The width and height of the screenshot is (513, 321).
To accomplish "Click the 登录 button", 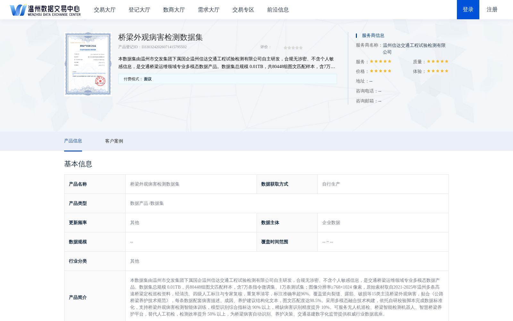I will [x=468, y=10].
